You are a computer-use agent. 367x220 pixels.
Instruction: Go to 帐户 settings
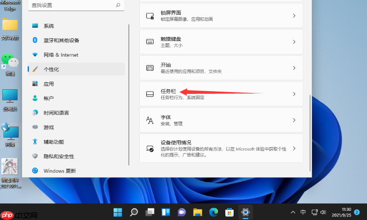(76, 98)
